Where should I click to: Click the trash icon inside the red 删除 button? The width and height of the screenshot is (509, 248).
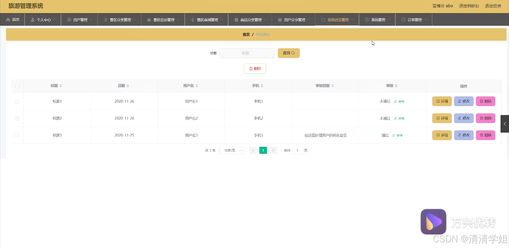[251, 68]
